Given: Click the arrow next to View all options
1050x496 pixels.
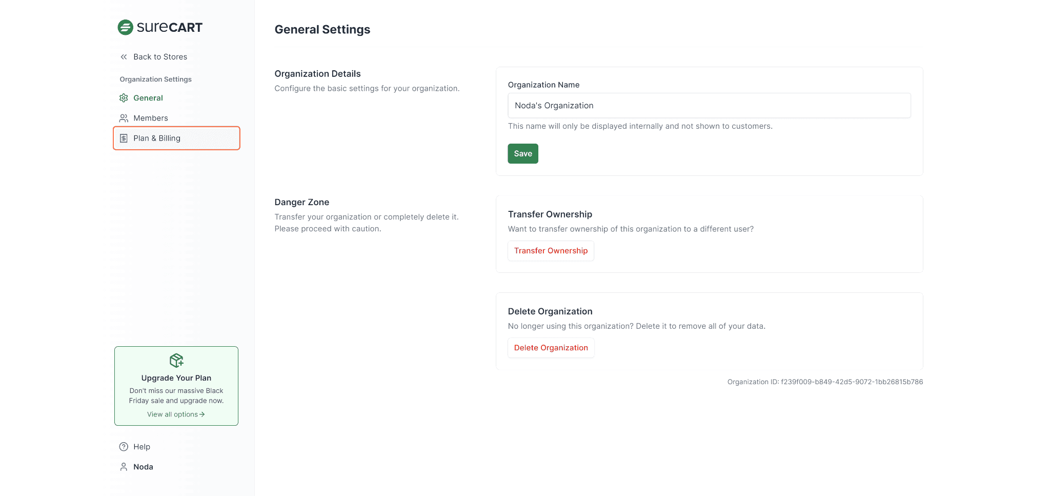Looking at the screenshot, I should point(202,414).
